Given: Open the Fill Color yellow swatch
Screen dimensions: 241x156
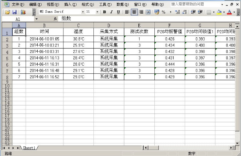Looking at the screenshot, I should [x=219, y=12].
